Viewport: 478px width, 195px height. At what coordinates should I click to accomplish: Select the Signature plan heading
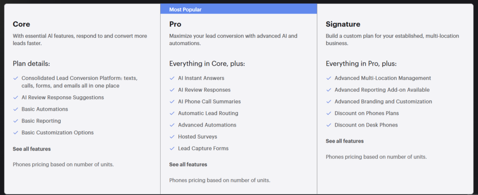(x=343, y=24)
